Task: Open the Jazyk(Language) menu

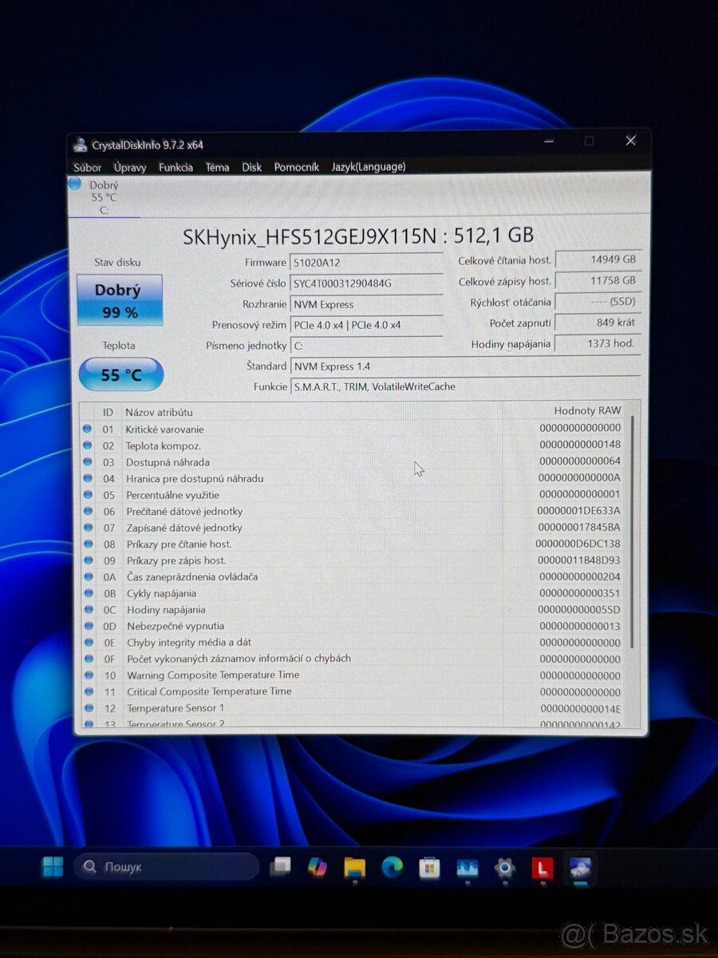Action: point(369,167)
